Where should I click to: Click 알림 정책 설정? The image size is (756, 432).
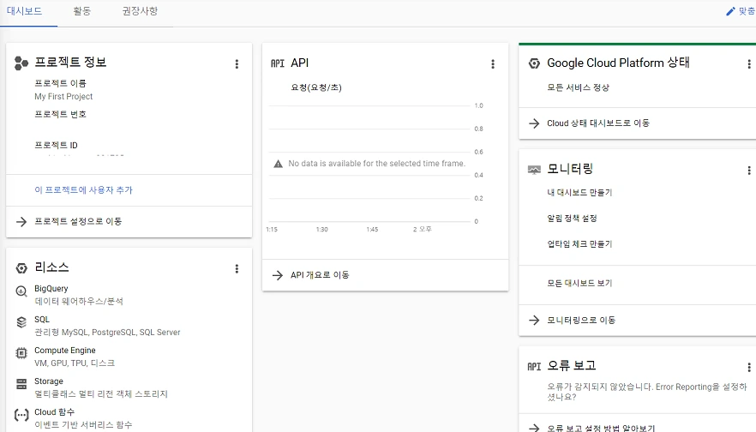[x=572, y=219]
